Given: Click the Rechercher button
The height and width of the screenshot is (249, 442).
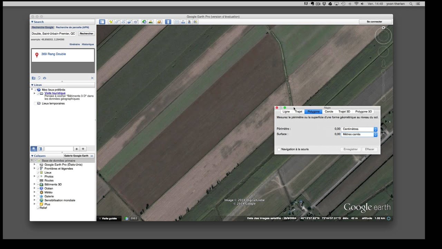Looking at the screenshot, I should [86, 34].
